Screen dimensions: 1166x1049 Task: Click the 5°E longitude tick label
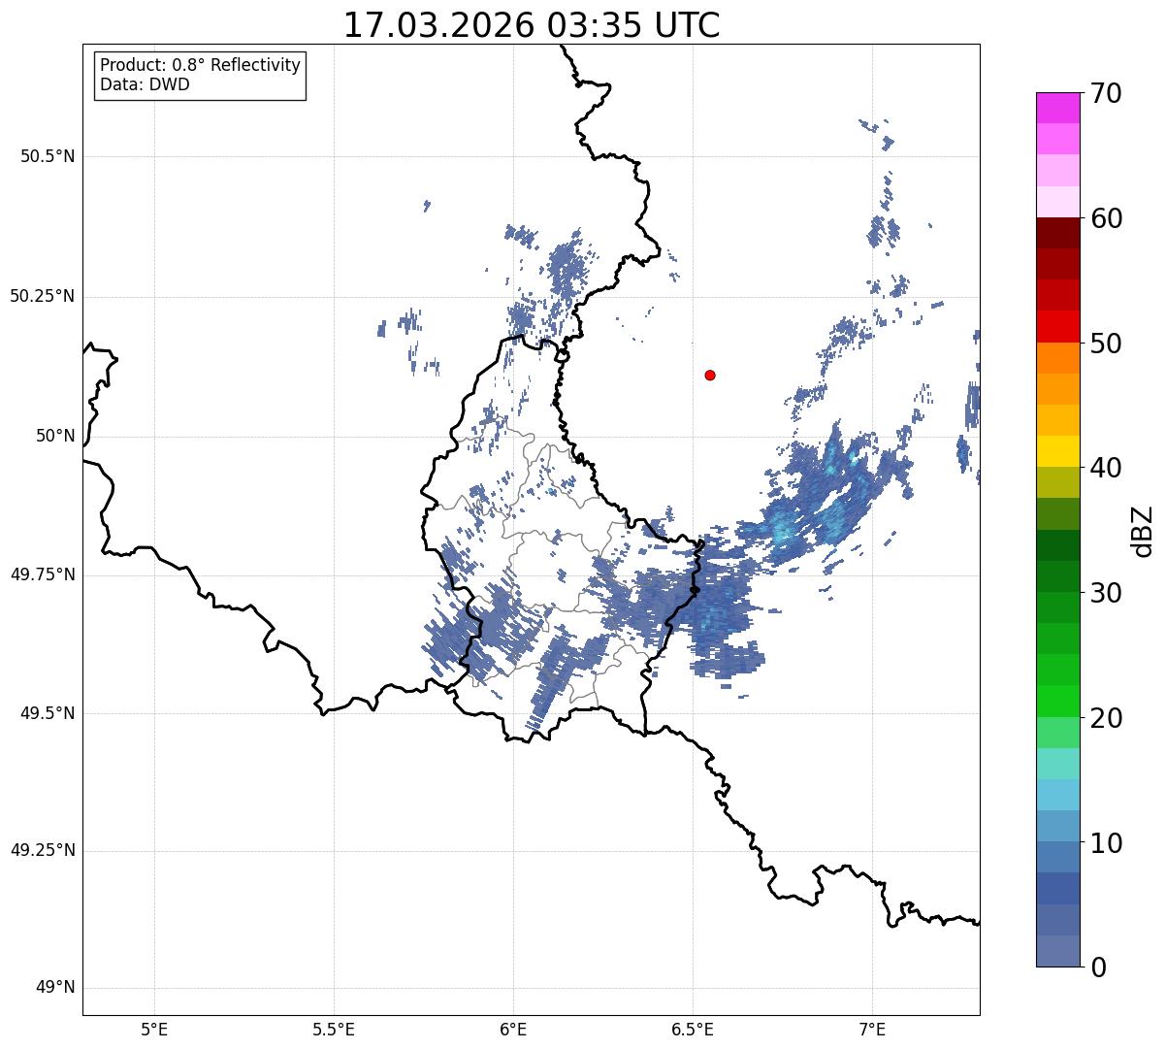154,1028
